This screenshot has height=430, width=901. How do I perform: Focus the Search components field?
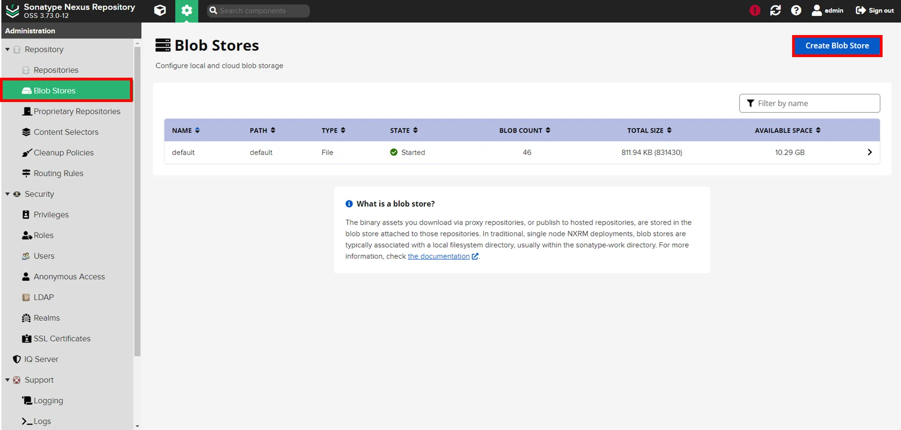click(x=258, y=11)
